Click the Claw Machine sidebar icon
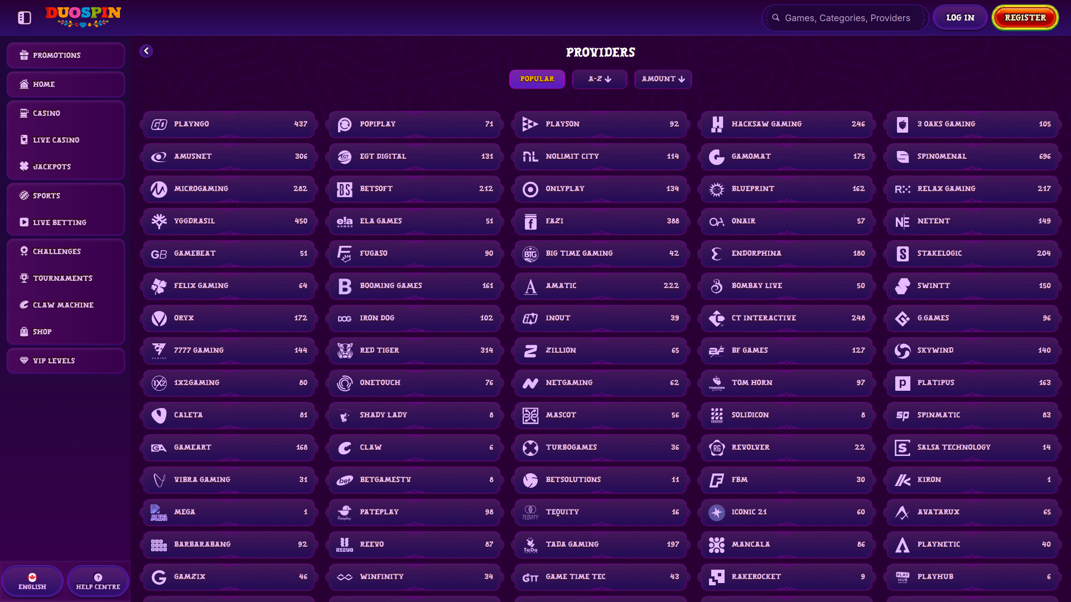 point(24,305)
